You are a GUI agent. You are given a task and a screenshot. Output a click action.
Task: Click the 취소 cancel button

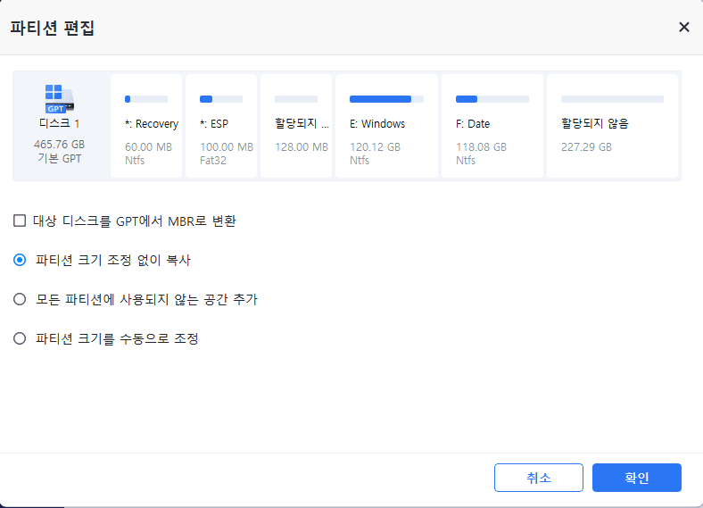(539, 478)
